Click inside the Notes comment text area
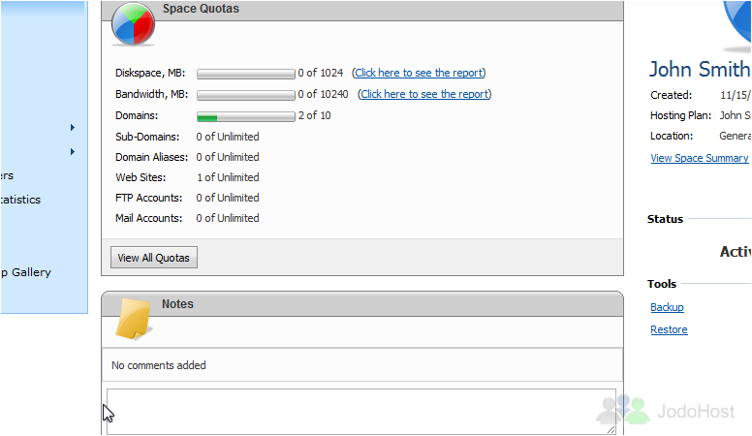The width and height of the screenshot is (752, 436). (x=361, y=412)
